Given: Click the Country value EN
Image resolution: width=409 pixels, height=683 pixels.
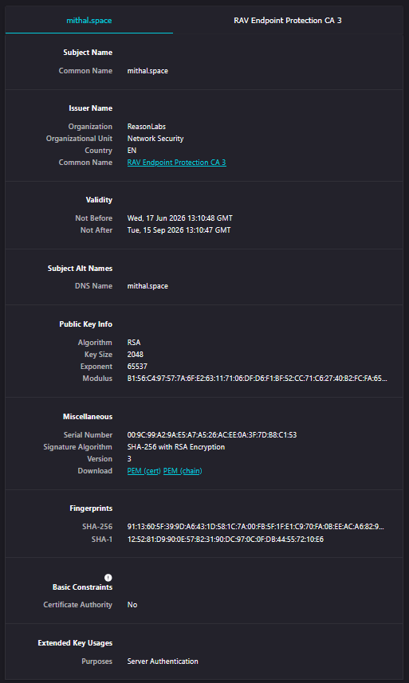Looking at the screenshot, I should [x=132, y=151].
